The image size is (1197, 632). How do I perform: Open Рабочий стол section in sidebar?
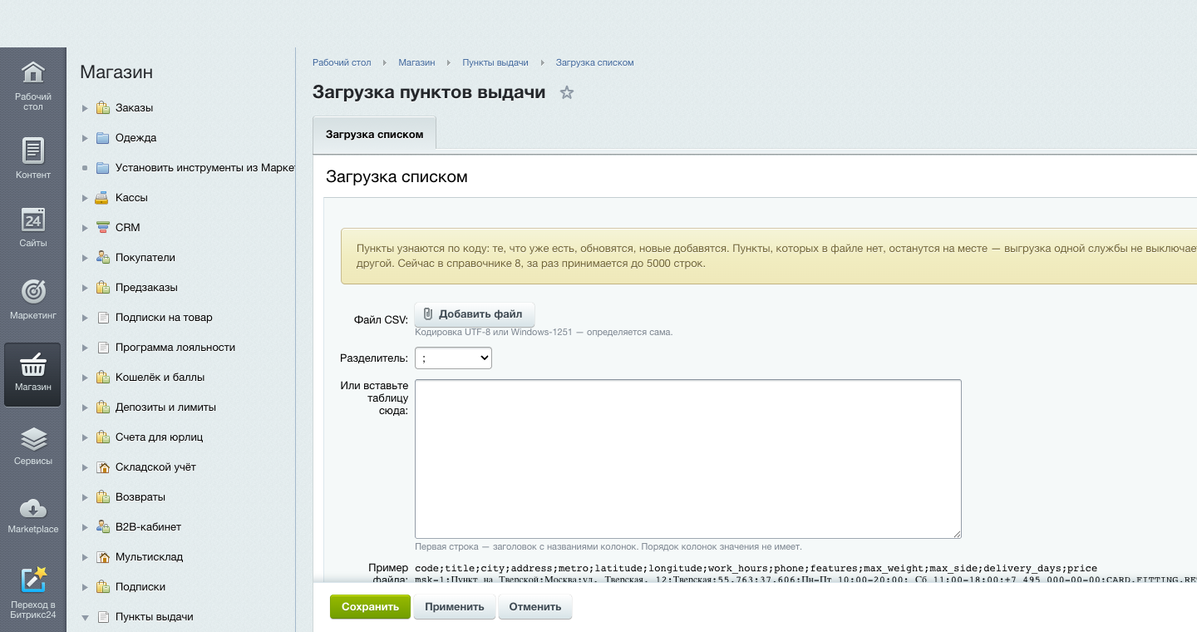(x=33, y=85)
